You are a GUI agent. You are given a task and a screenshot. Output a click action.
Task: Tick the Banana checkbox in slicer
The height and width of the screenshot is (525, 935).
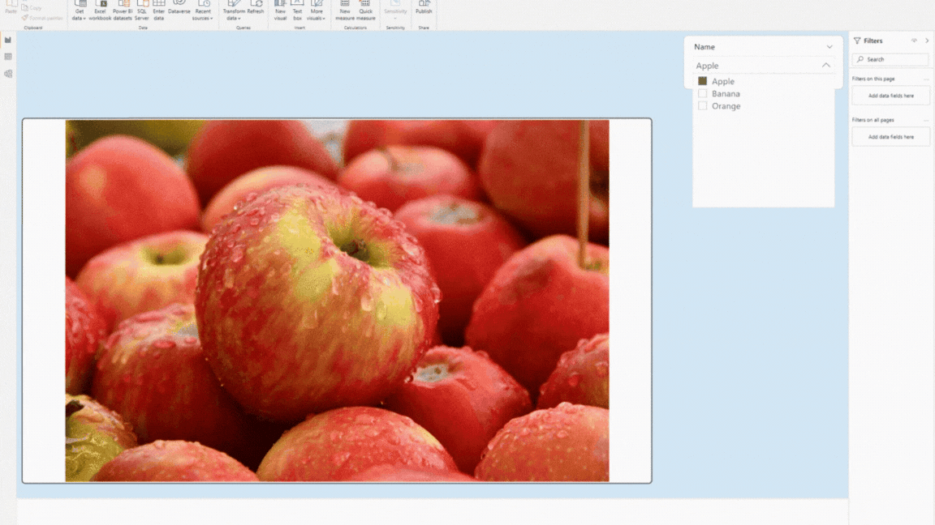tap(702, 93)
